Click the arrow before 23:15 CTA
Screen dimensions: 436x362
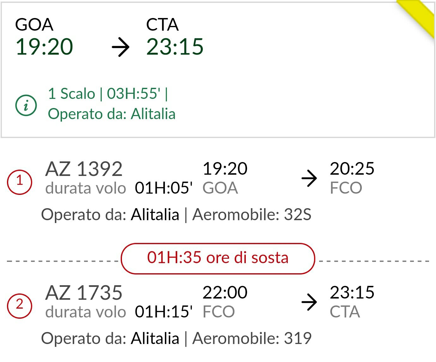coord(309,302)
